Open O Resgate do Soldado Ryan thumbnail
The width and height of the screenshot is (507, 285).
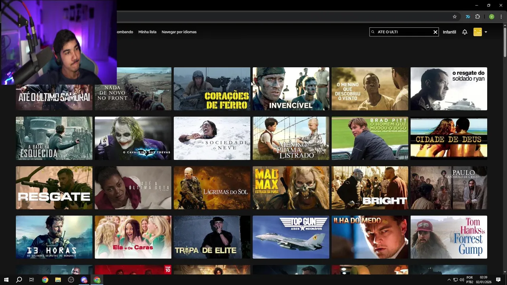click(449, 89)
